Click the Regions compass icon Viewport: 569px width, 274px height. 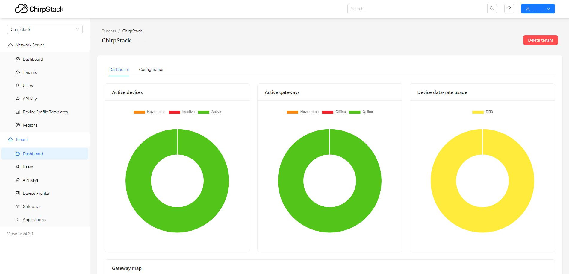point(18,125)
